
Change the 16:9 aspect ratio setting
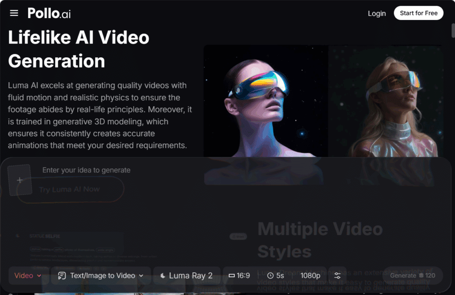tap(239, 275)
